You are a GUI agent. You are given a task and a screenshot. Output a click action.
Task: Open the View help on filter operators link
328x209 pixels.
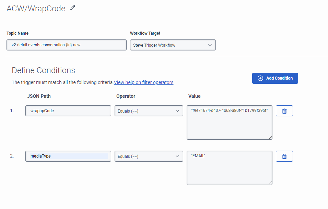pyautogui.click(x=143, y=82)
